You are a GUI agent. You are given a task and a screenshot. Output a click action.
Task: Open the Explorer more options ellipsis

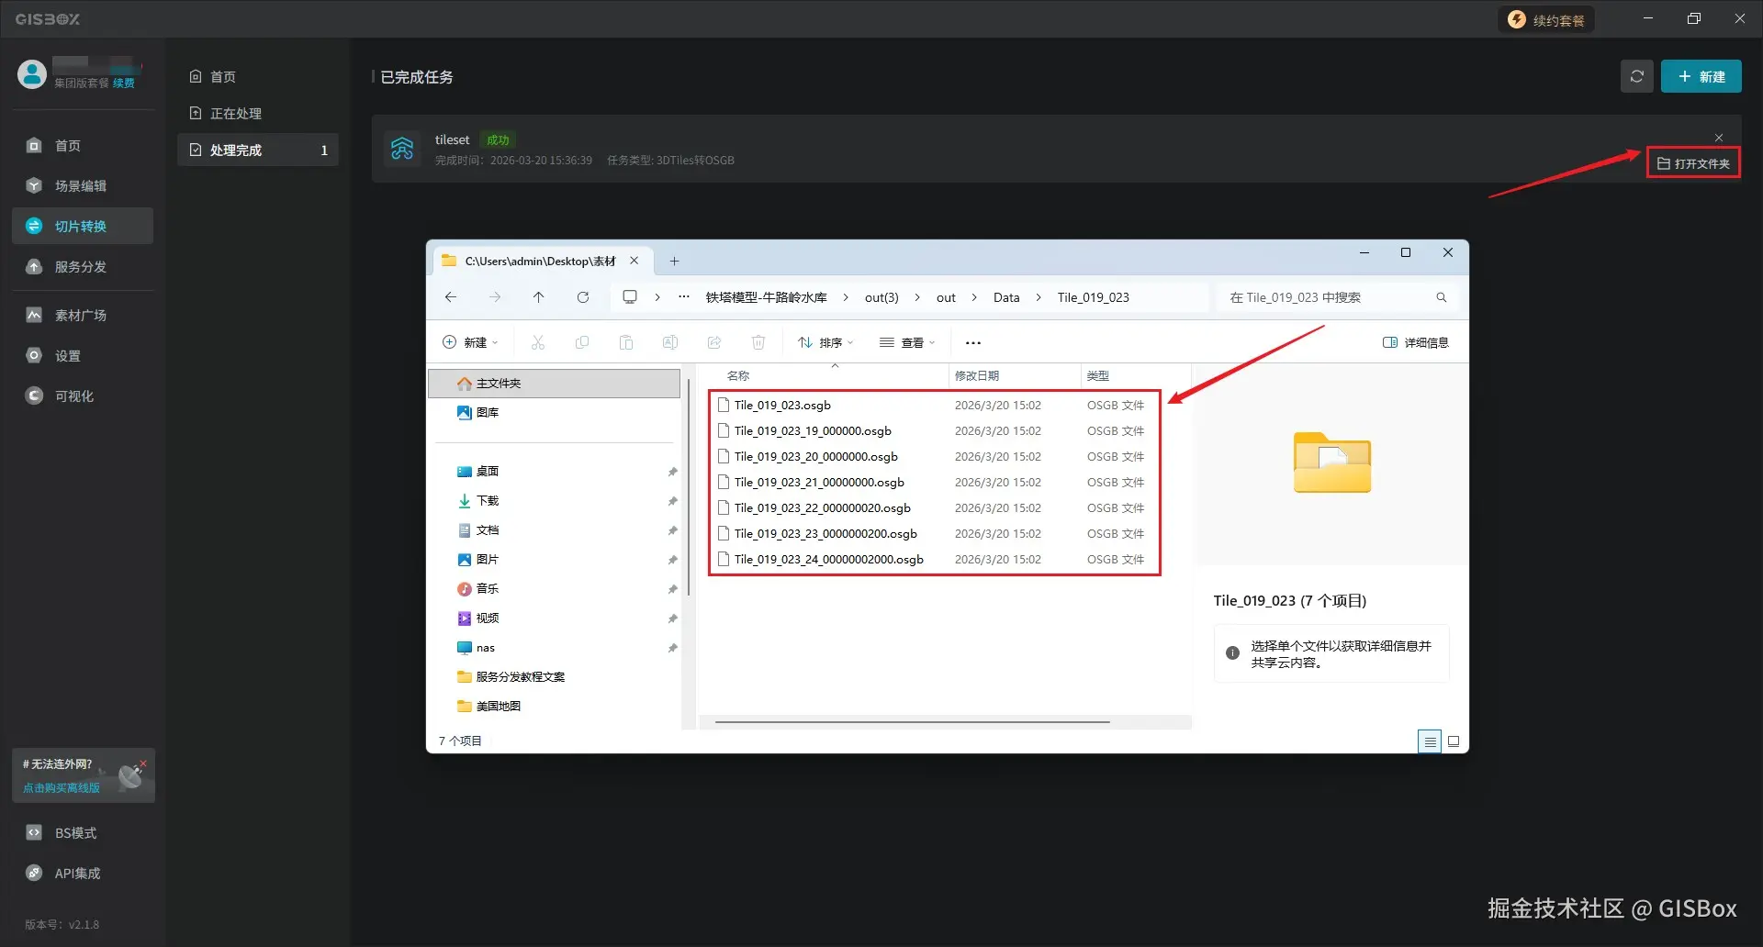pos(973,343)
